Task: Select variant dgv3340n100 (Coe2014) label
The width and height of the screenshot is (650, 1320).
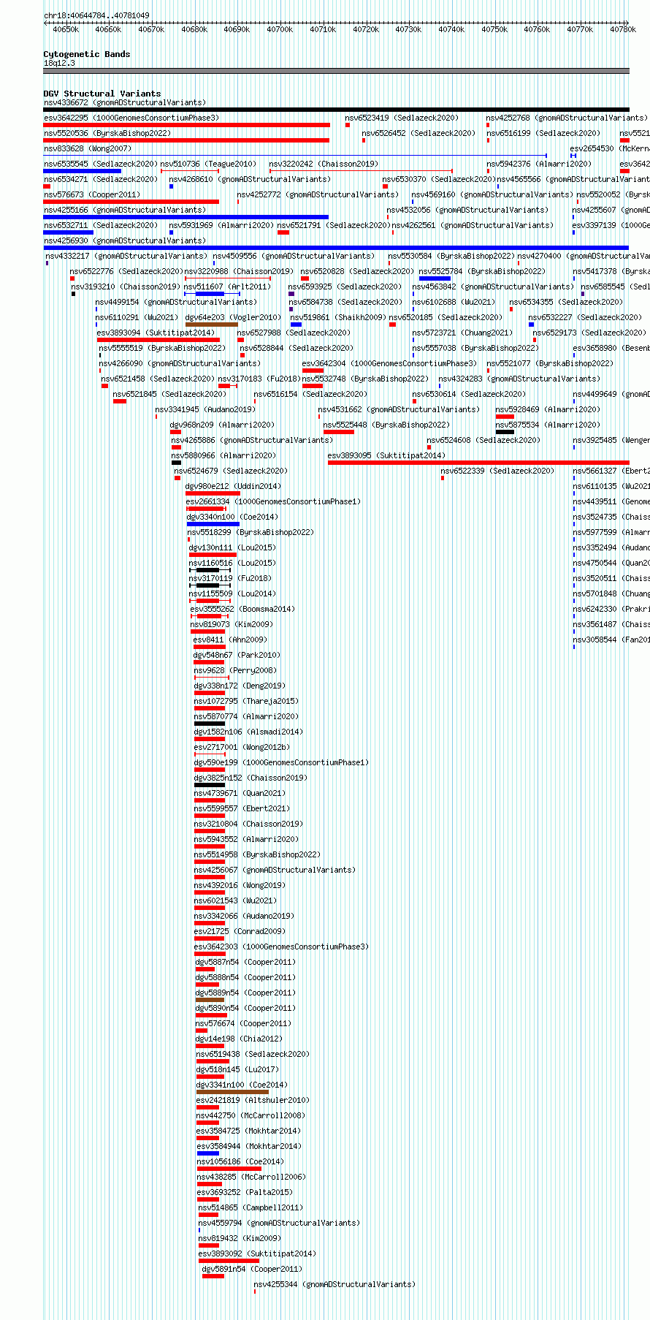Action: pyautogui.click(x=232, y=517)
